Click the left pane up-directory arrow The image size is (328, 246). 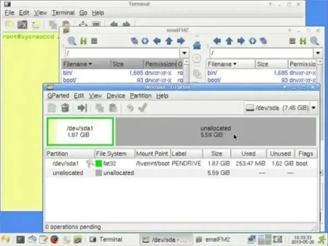click(169, 41)
